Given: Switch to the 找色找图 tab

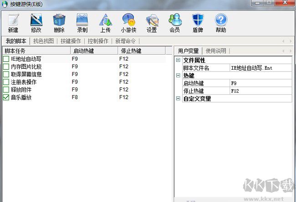Looking at the screenshot, I should click(43, 41).
